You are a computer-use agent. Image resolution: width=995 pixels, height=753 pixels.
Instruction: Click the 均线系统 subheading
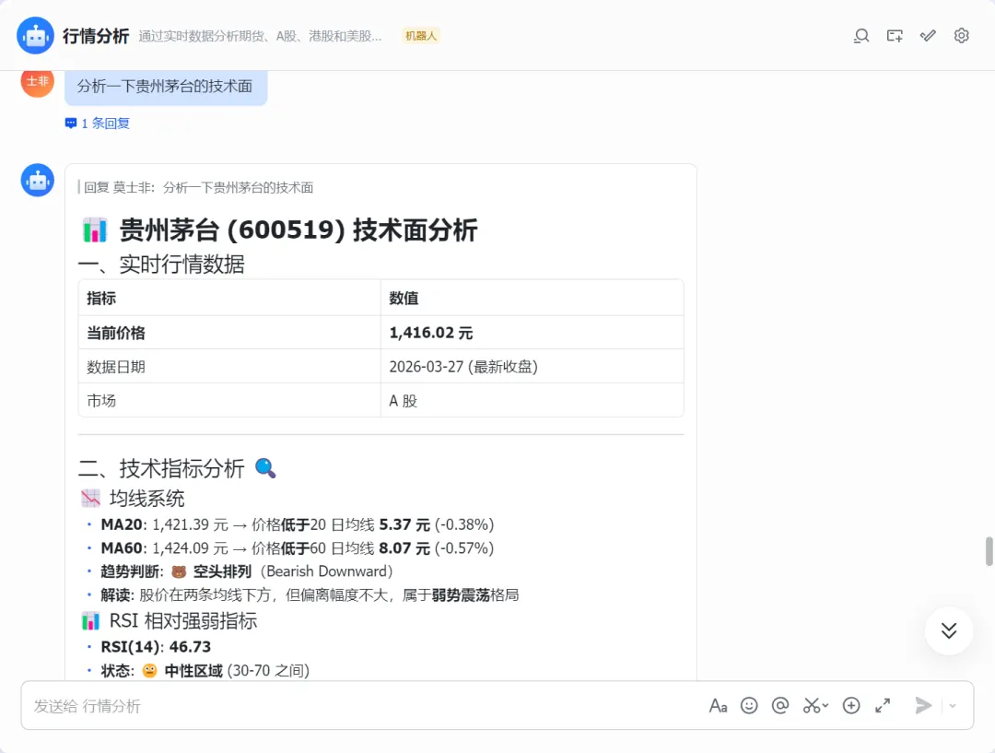[x=134, y=499]
